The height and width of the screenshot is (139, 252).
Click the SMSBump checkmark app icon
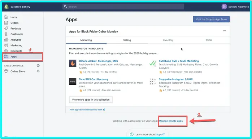pyautogui.click(x=153, y=63)
